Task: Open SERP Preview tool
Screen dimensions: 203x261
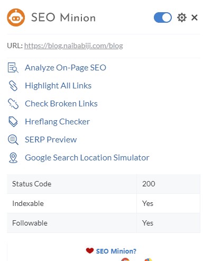Action: (51, 140)
